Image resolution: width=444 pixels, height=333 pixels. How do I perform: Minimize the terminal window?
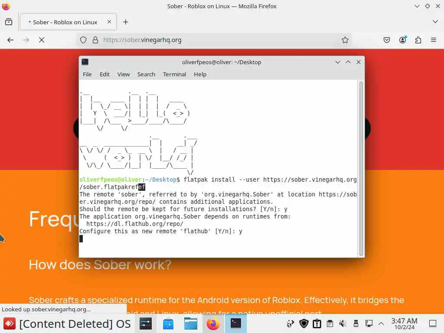[337, 62]
